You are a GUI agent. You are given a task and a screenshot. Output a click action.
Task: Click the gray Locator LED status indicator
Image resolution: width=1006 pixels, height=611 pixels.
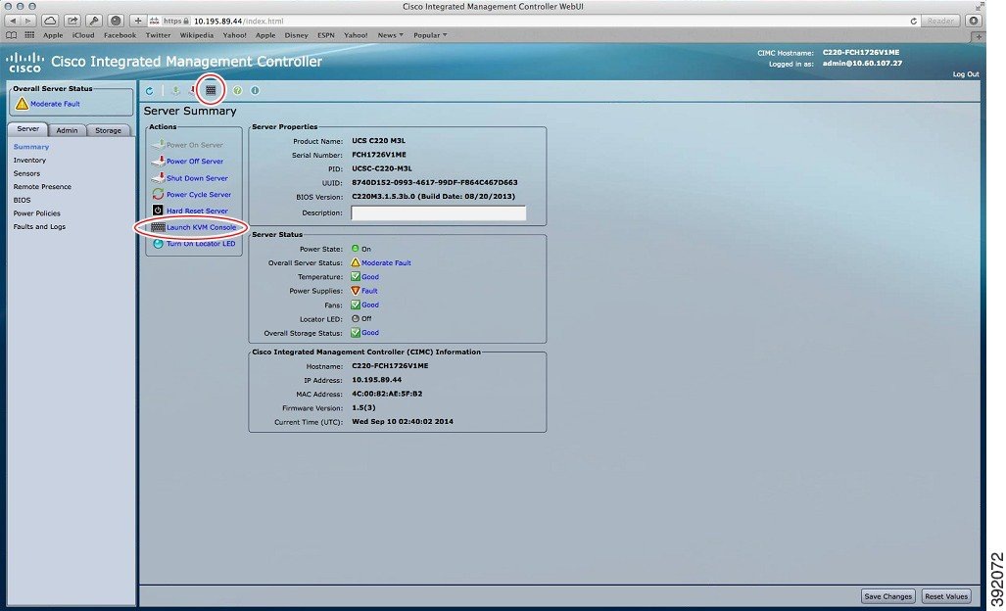(x=355, y=318)
